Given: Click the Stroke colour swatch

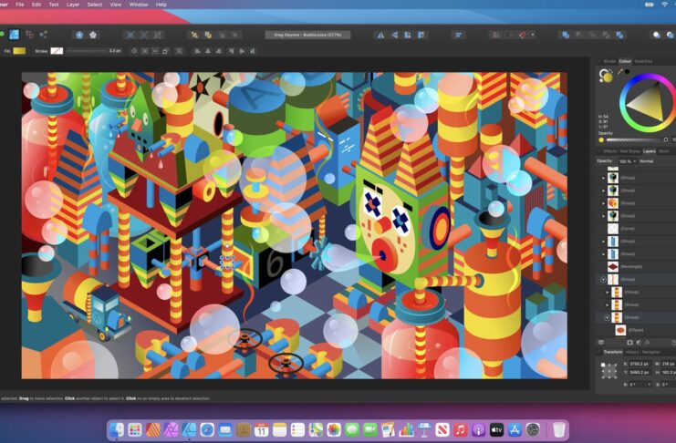Looking at the screenshot, I should coord(57,51).
